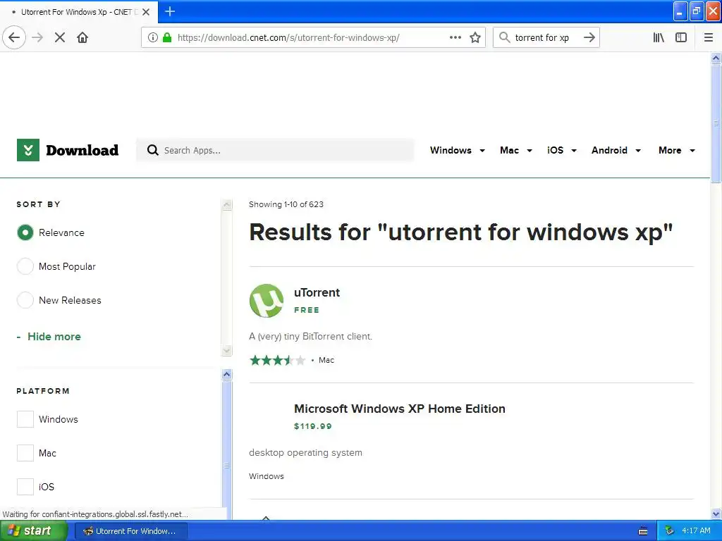Click the page scrollbar down arrow
This screenshot has height=541, width=722.
tap(716, 514)
